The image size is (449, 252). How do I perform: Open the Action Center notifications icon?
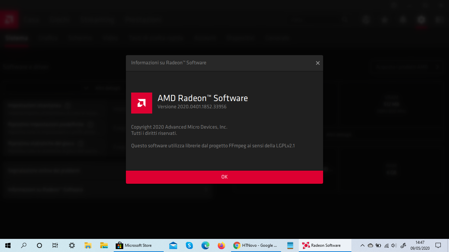tap(438, 245)
